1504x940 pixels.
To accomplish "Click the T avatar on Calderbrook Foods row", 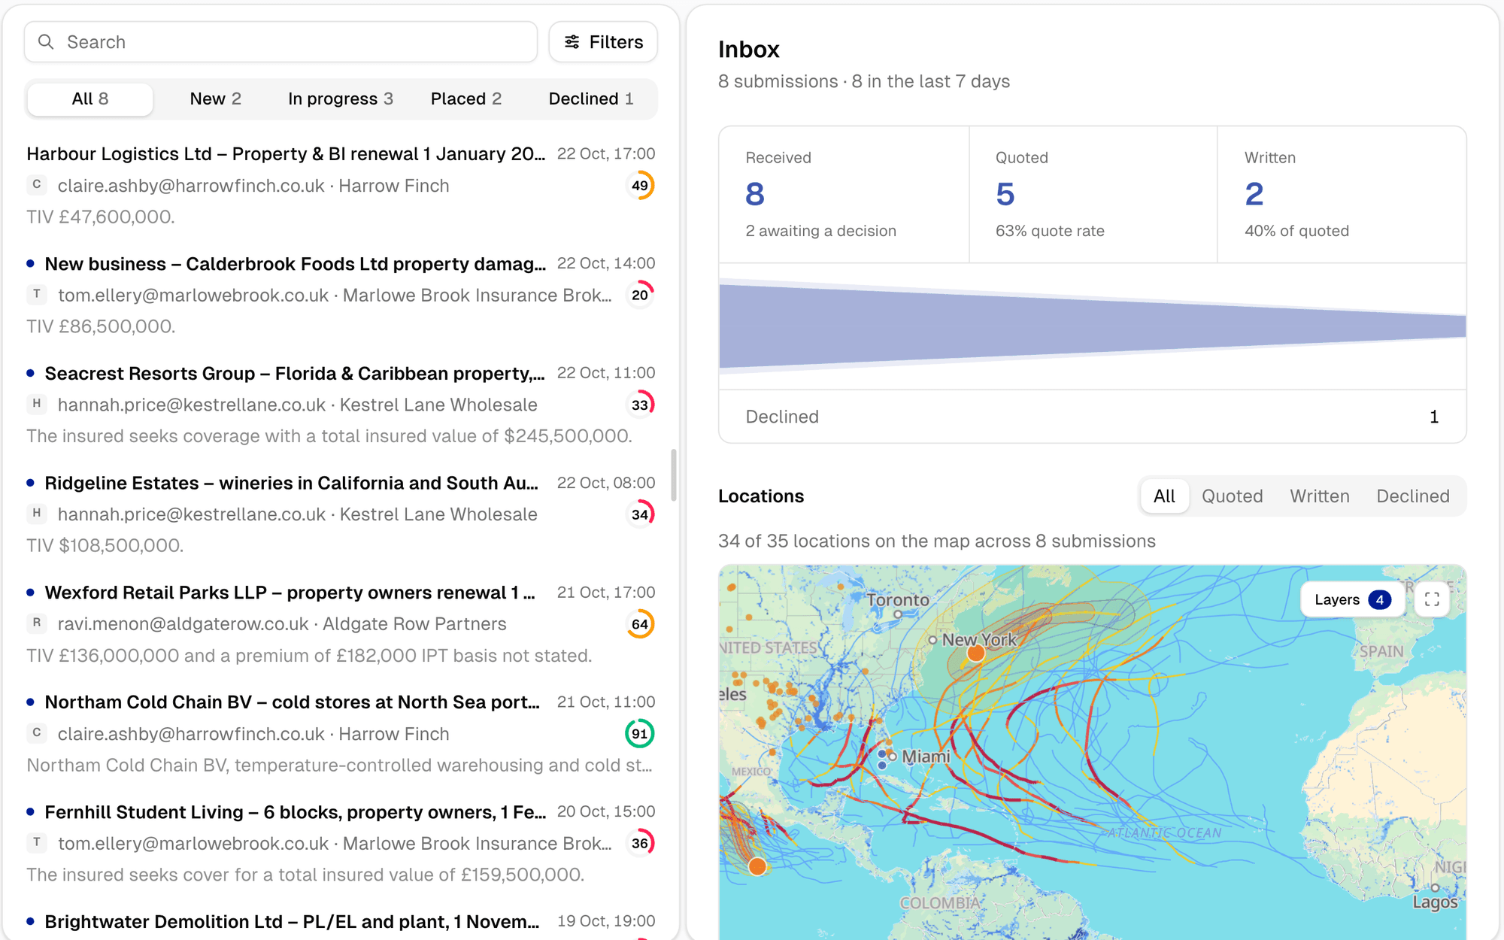I will (37, 295).
